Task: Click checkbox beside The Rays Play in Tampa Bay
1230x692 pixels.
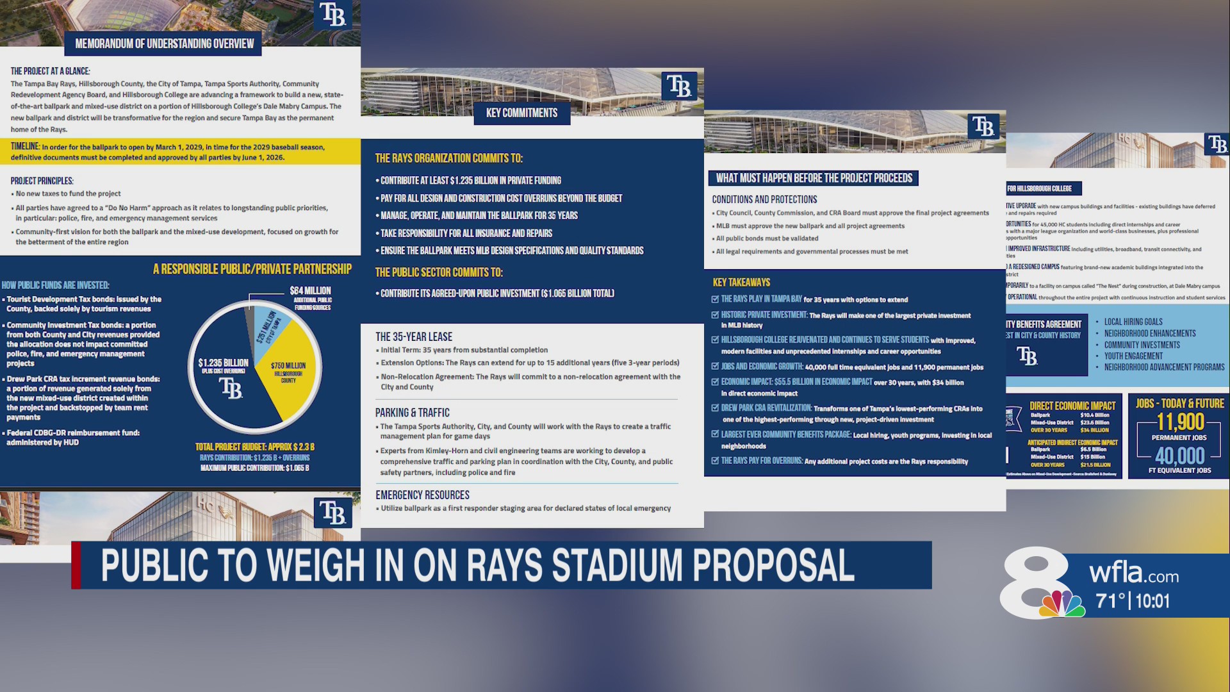Action: click(x=715, y=299)
